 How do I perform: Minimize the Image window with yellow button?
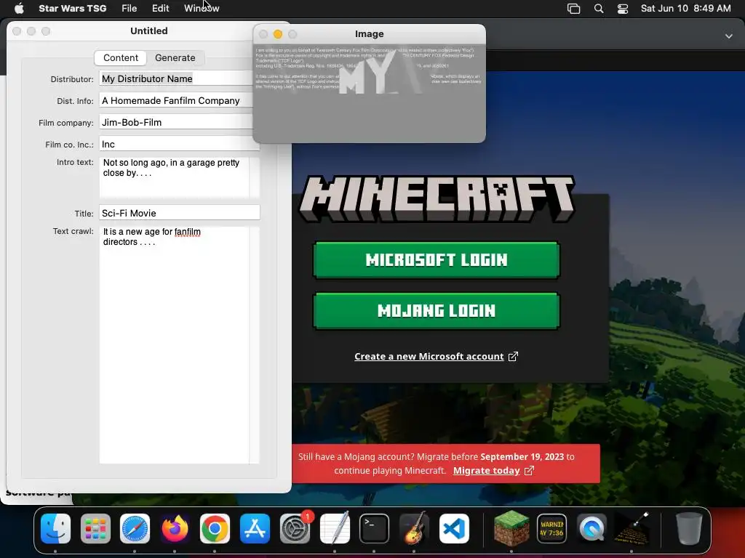click(278, 34)
